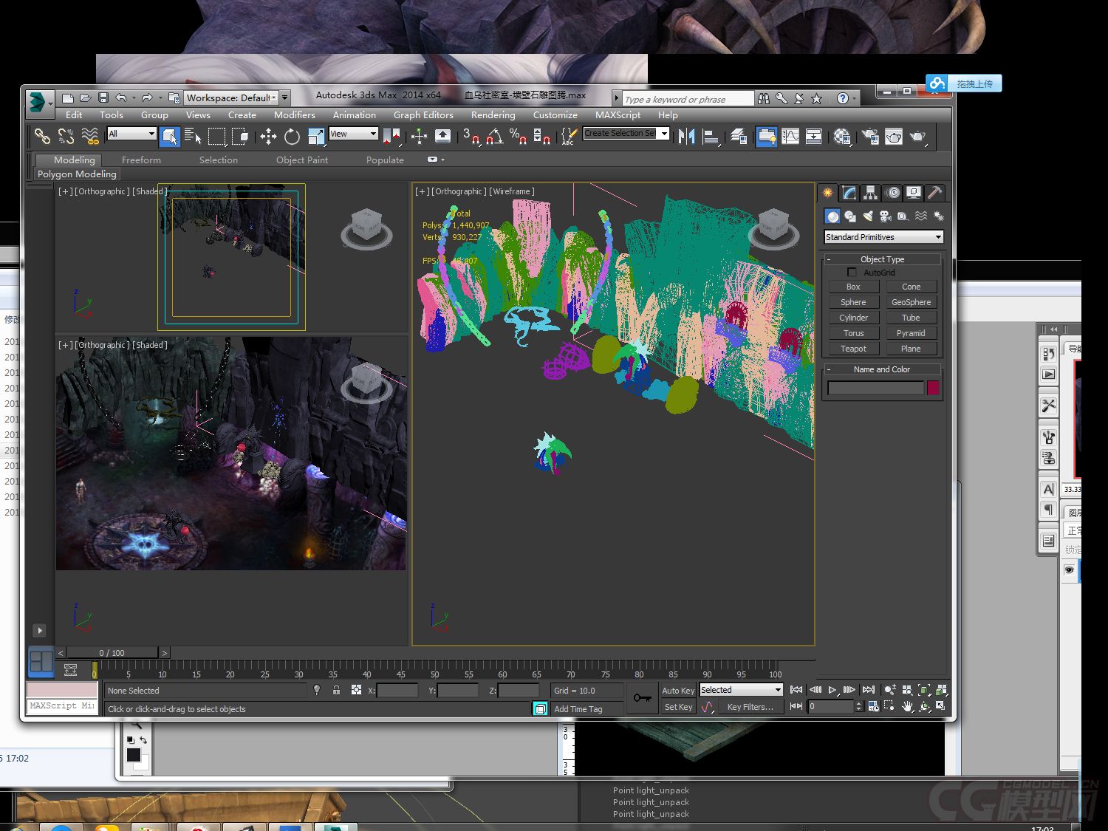Screen dimensions: 1108x831
Task: Open the Graph Editors menu
Action: (x=423, y=114)
